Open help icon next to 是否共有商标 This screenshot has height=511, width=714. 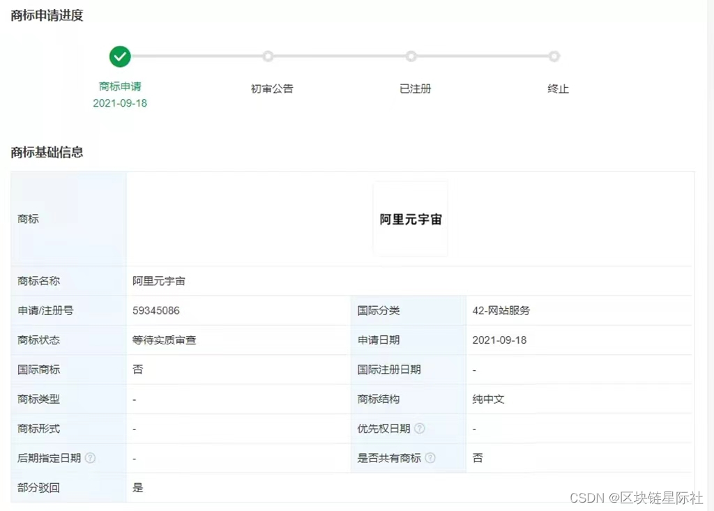(x=430, y=458)
